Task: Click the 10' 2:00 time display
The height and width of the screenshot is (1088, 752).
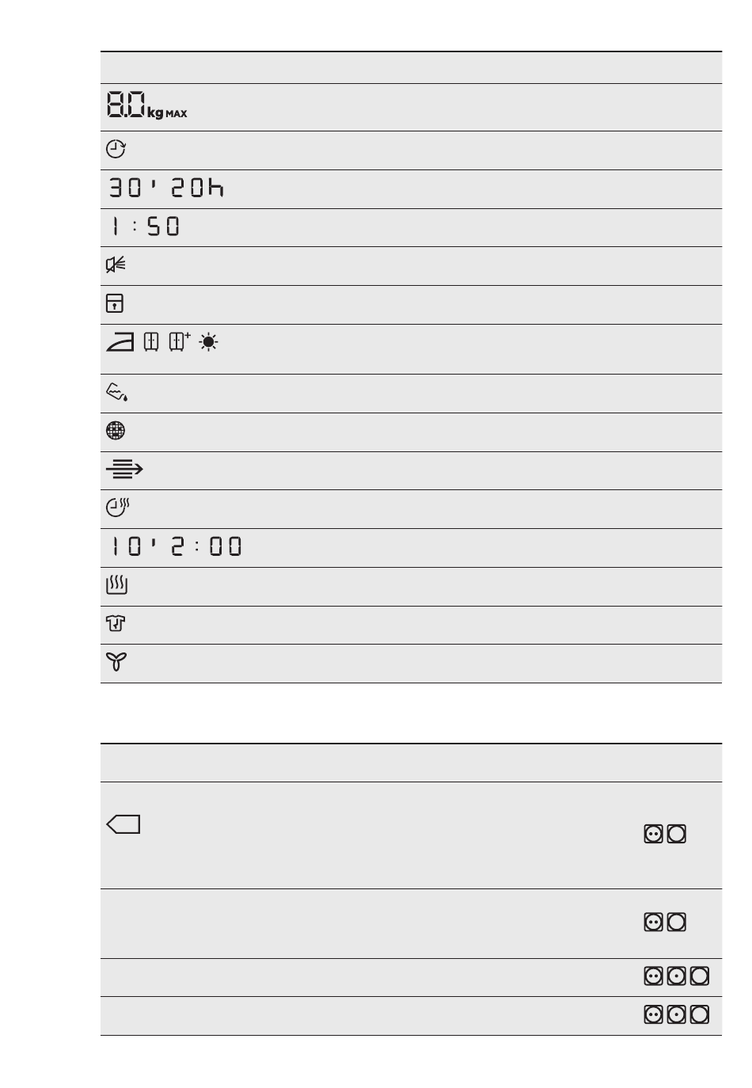Action: tap(176, 546)
